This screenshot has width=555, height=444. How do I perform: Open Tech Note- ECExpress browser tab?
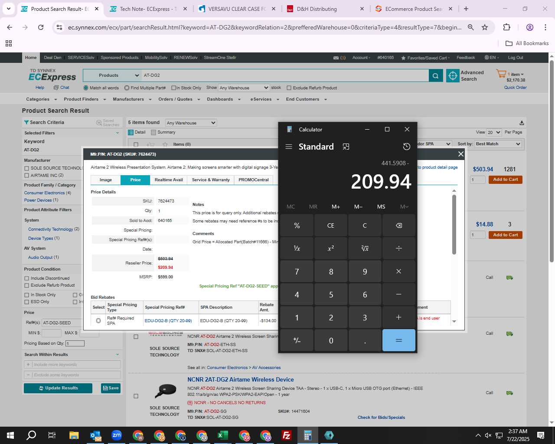(148, 9)
